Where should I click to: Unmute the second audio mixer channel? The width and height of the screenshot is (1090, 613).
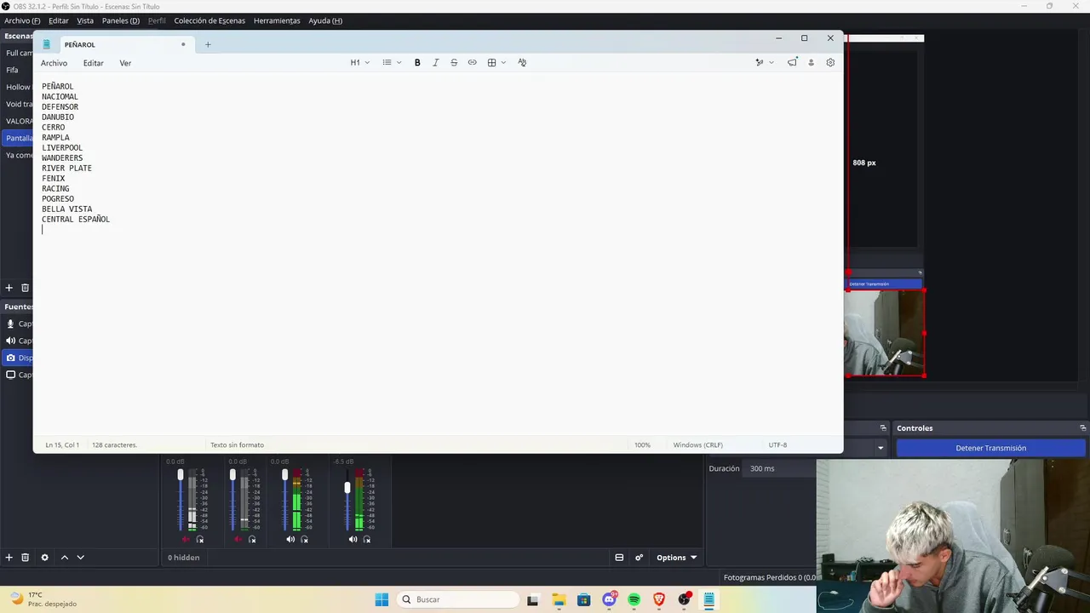click(238, 539)
